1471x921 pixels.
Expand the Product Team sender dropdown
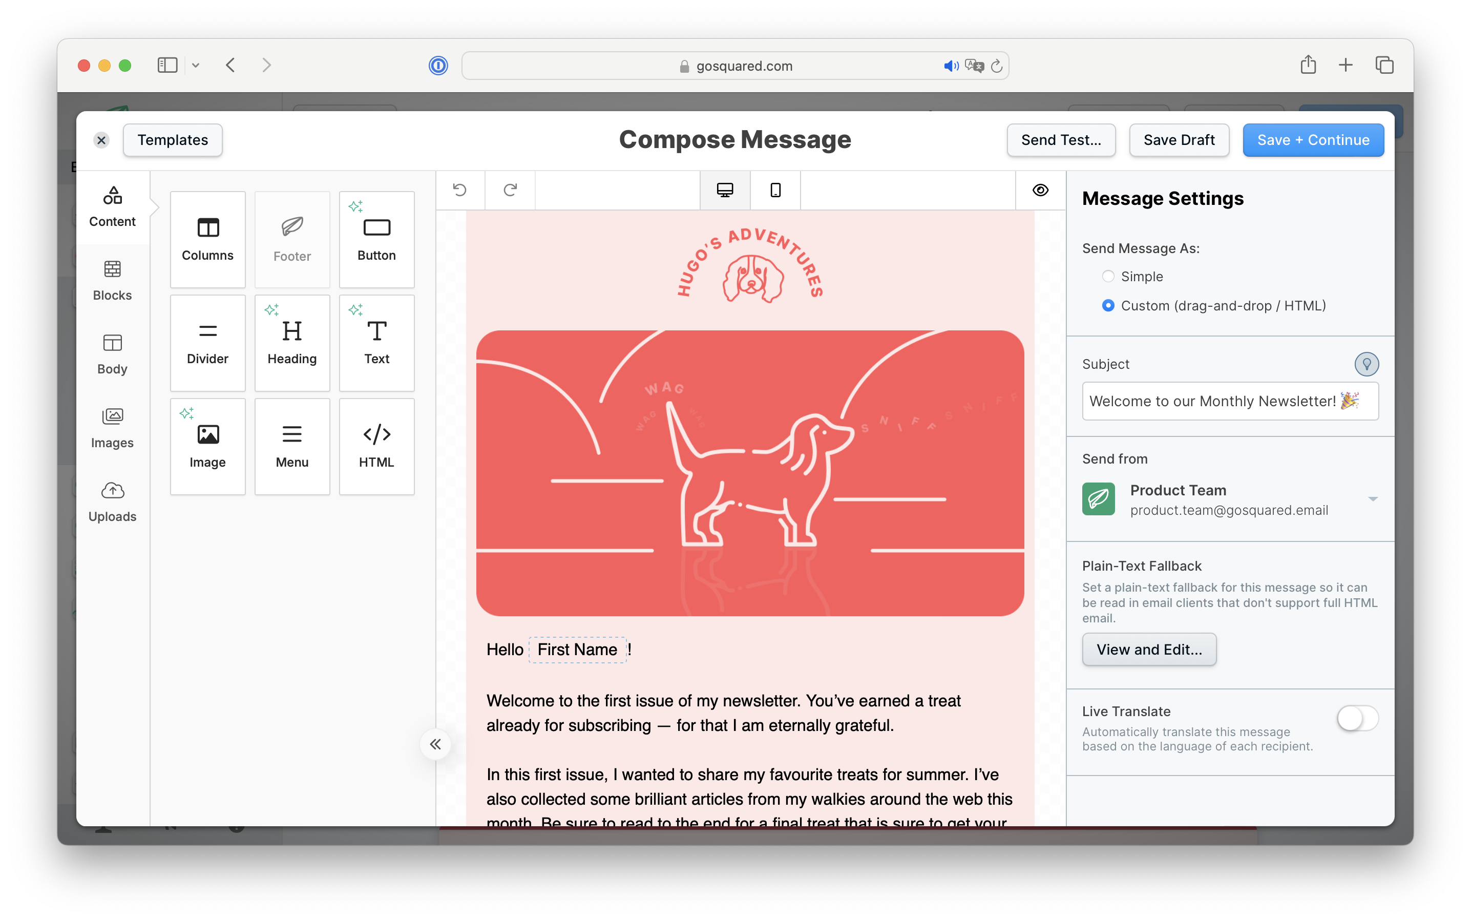click(1374, 499)
